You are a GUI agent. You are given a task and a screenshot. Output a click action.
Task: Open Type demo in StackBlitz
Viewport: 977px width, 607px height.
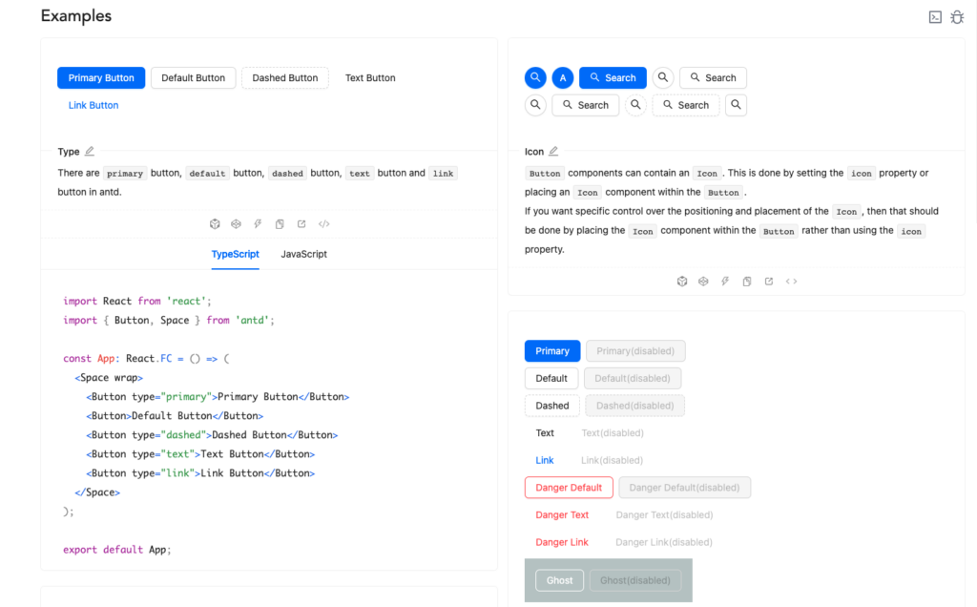258,224
